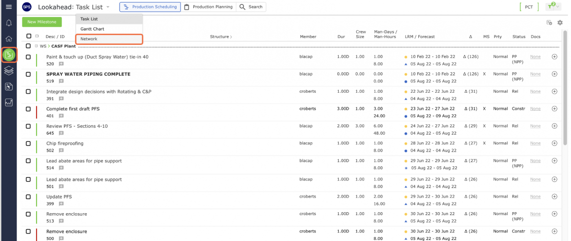Open comment icon beside ID 401
Viewport: 571px width, 241px height.
pos(61,116)
